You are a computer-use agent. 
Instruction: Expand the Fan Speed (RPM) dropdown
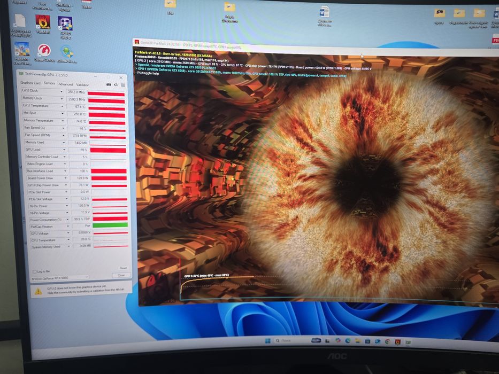pyautogui.click(x=63, y=136)
